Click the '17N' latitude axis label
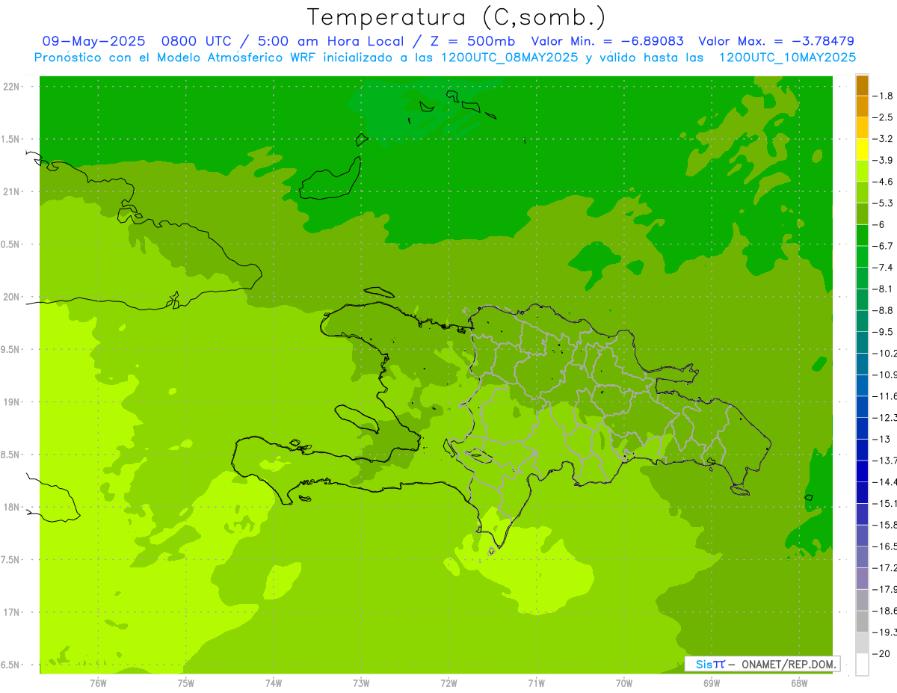Image resolution: width=897 pixels, height=693 pixels. 13,613
